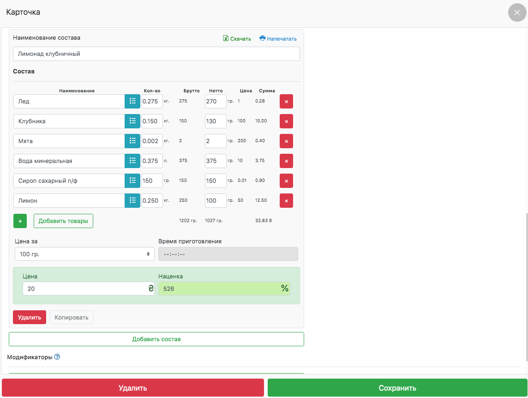Click green plus to add ingredient row
Screen dimensions: 528x398
point(20,221)
